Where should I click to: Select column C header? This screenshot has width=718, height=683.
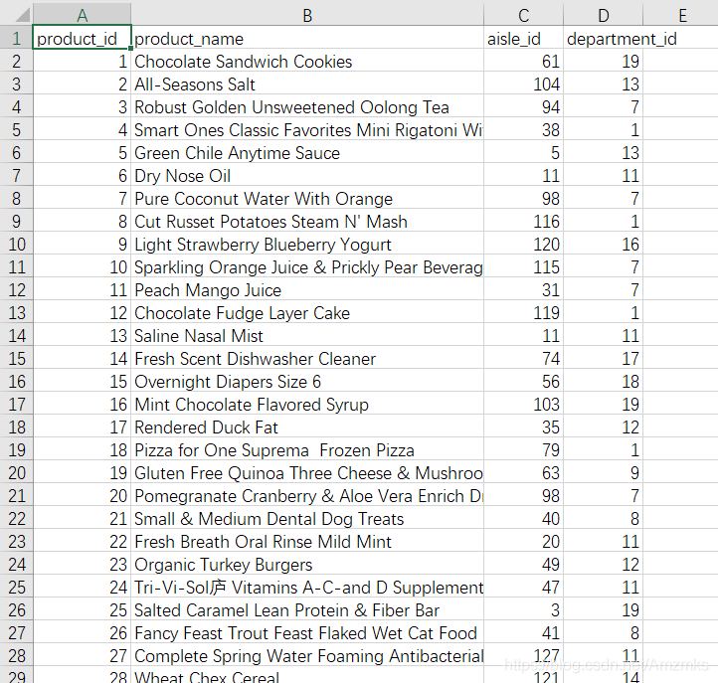point(523,14)
